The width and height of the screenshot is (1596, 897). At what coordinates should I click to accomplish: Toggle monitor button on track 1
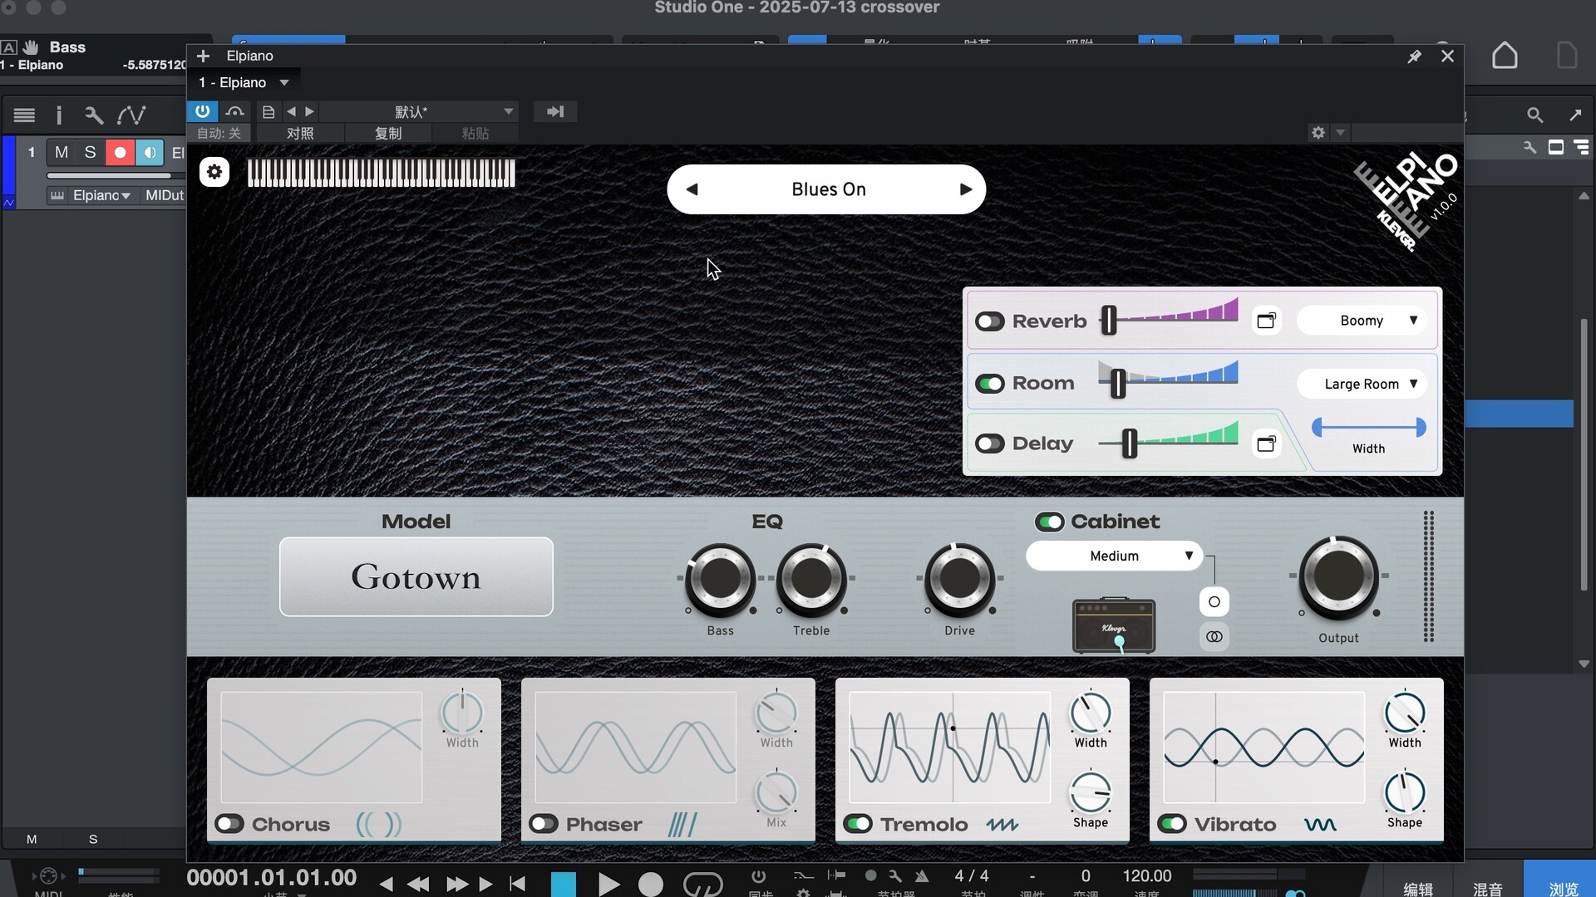(x=150, y=152)
